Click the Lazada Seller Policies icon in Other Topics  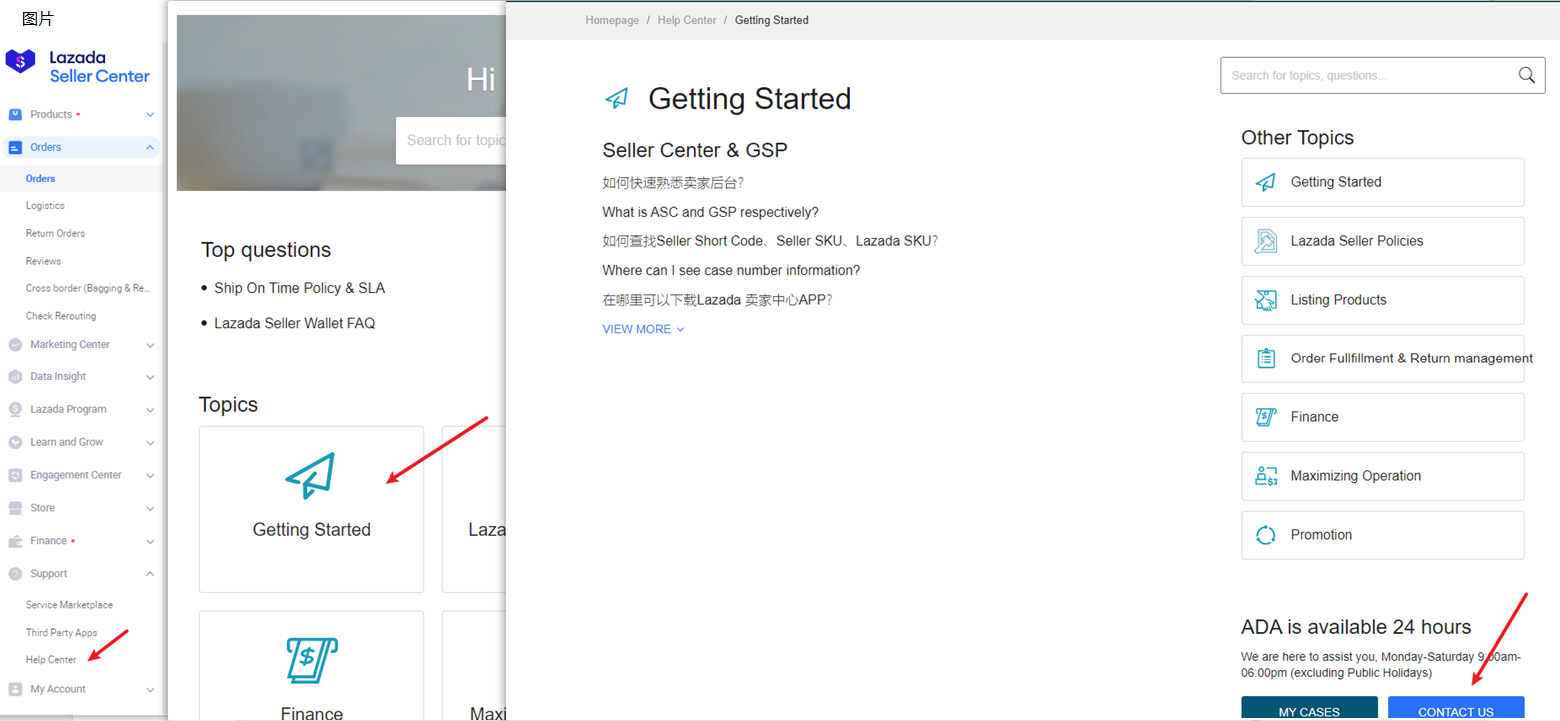tap(1266, 241)
